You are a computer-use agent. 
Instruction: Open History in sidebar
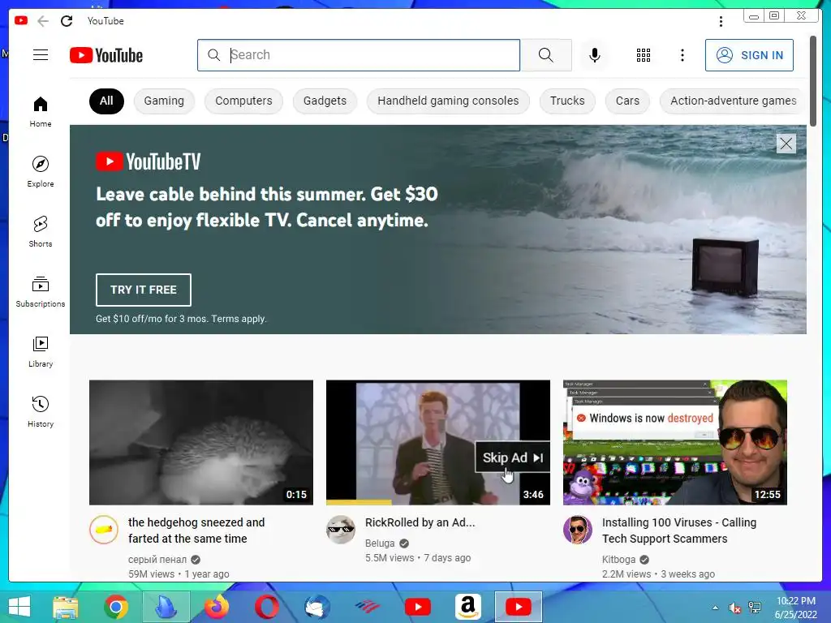(x=41, y=411)
